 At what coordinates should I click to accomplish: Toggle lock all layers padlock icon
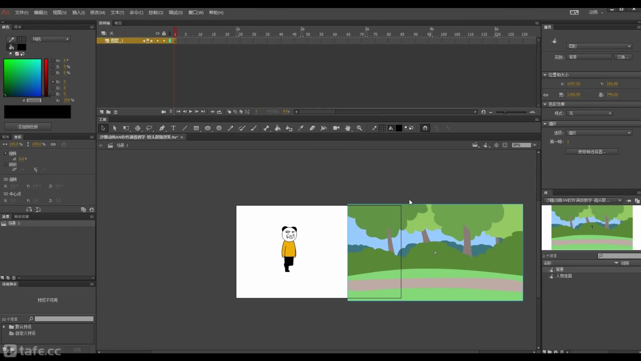[x=164, y=33]
